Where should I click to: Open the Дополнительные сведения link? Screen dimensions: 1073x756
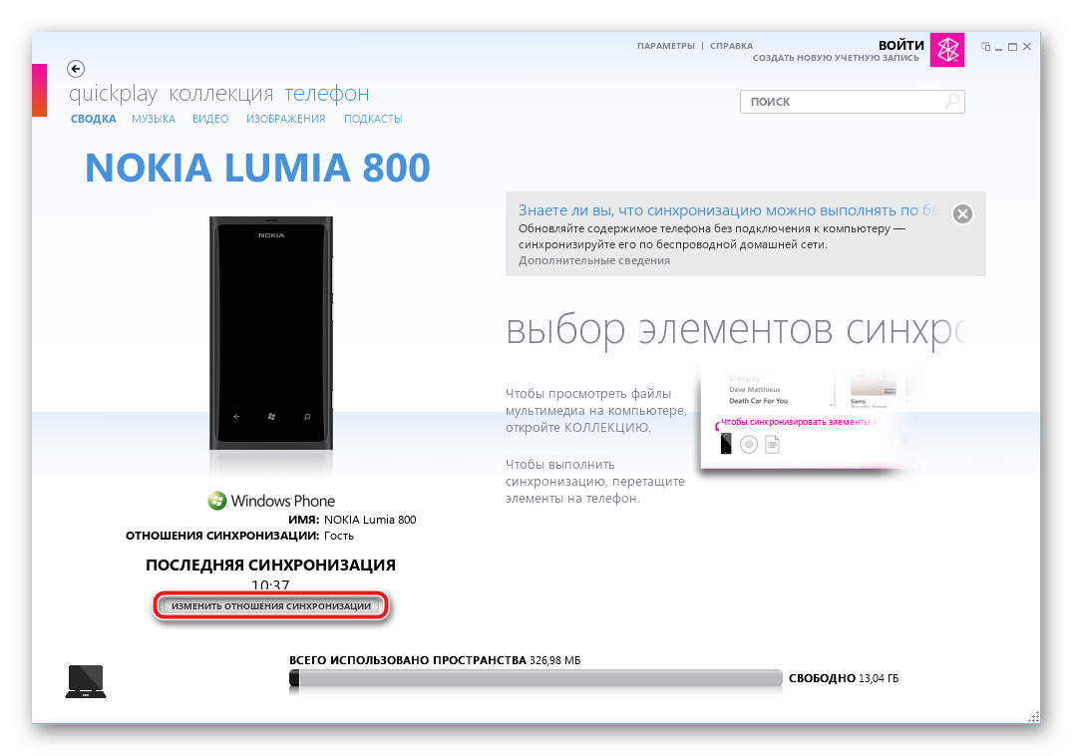point(594,260)
